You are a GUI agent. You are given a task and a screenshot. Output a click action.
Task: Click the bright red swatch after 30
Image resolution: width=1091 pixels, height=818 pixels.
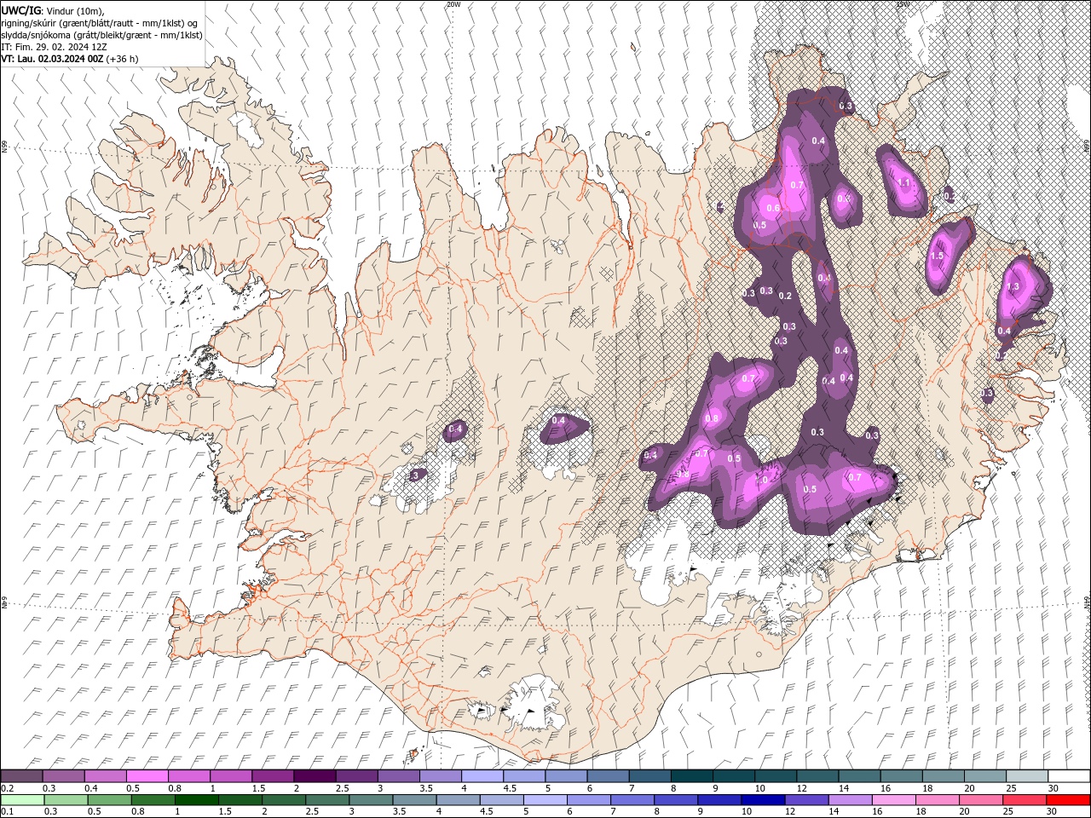1068,800
